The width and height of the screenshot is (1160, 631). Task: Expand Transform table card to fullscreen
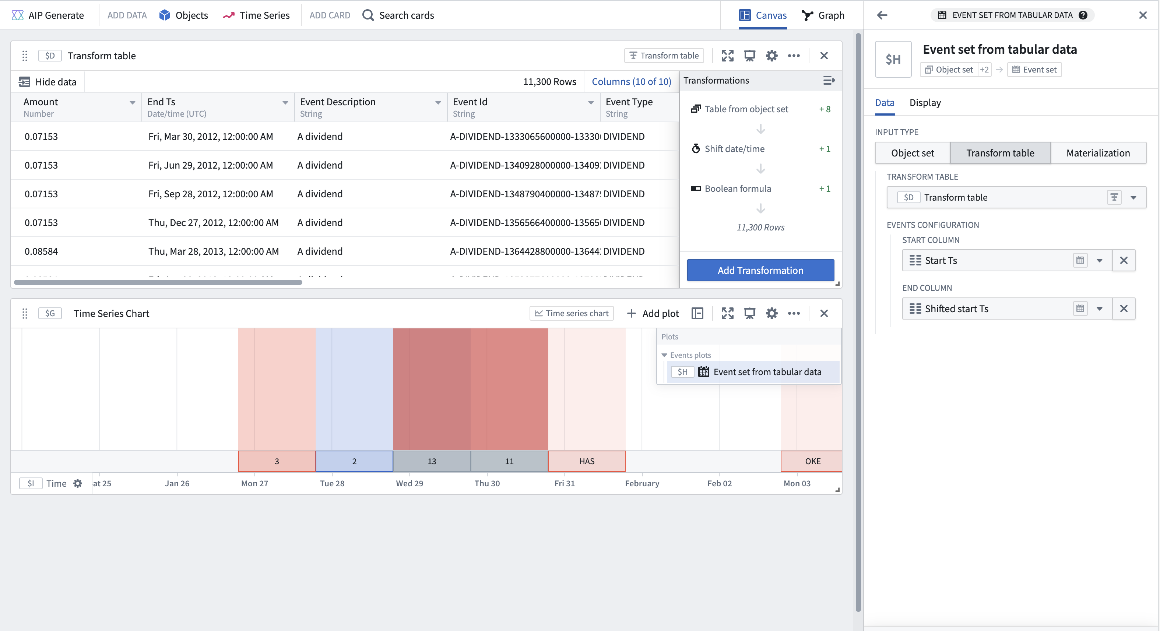click(x=727, y=56)
